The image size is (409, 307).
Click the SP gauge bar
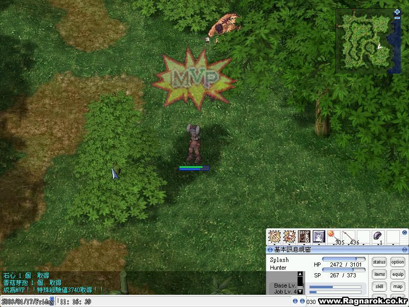click(x=344, y=270)
